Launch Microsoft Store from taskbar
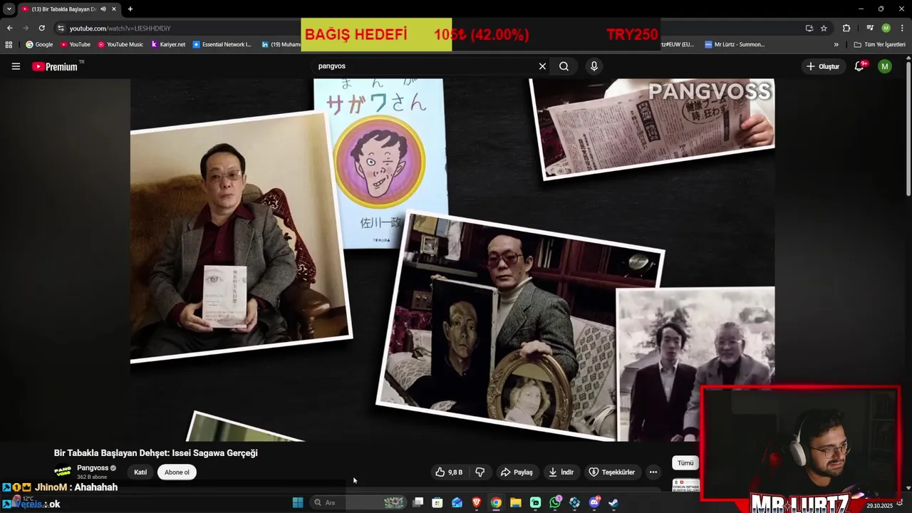This screenshot has height=513, width=912. click(437, 502)
